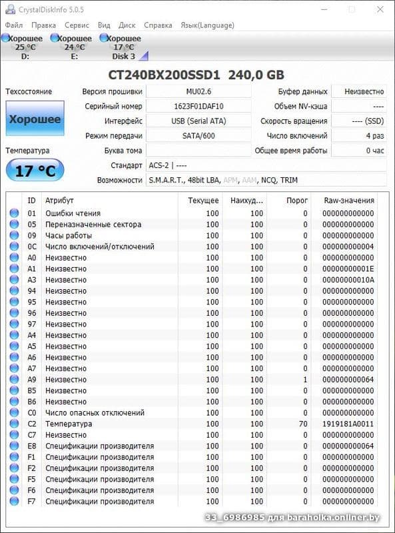
Task: Click status icon of attribute 96 row
Action: [x=14, y=312]
